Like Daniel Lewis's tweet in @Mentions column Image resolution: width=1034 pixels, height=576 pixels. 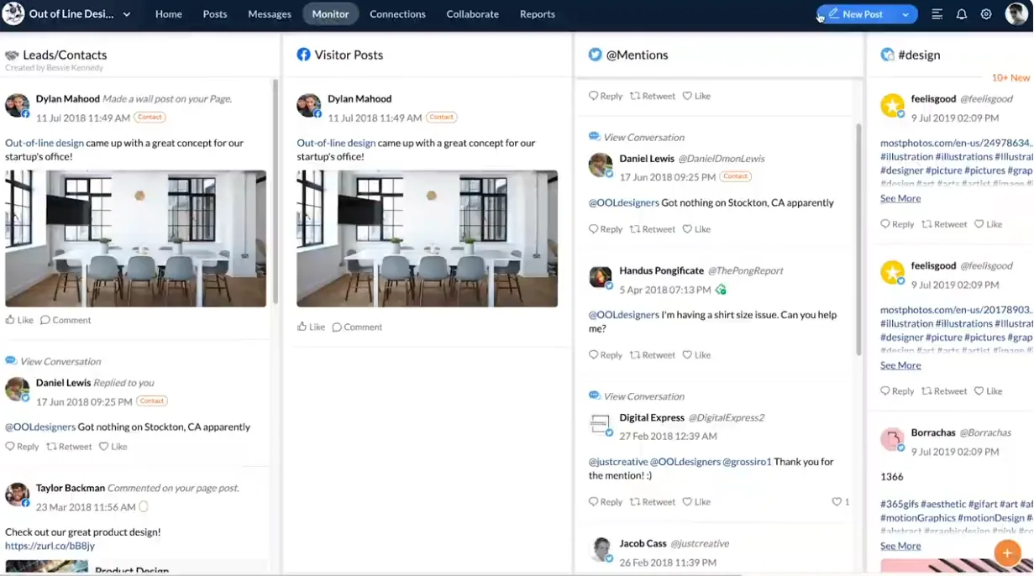[696, 229]
